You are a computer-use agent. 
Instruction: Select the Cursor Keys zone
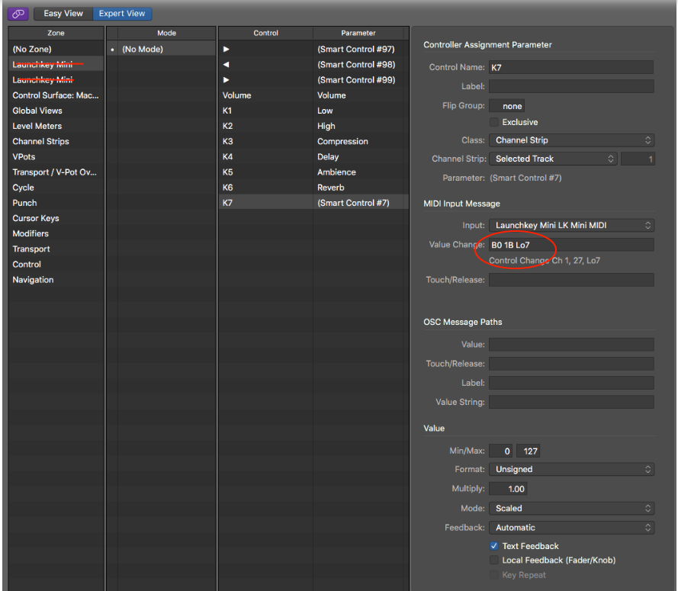[56, 218]
